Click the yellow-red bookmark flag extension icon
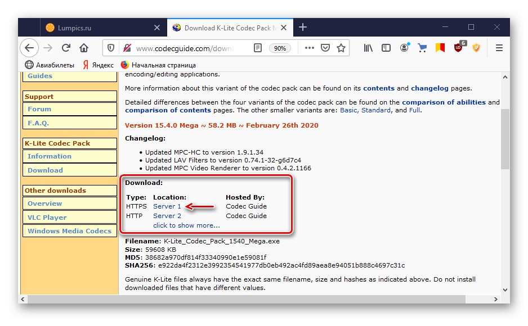This screenshot has width=528, height=326. 440,48
